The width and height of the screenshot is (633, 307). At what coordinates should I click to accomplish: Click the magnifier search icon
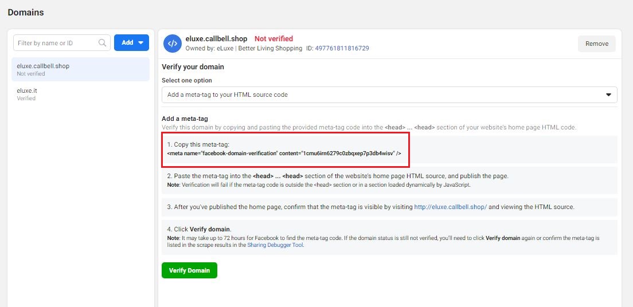tap(103, 42)
